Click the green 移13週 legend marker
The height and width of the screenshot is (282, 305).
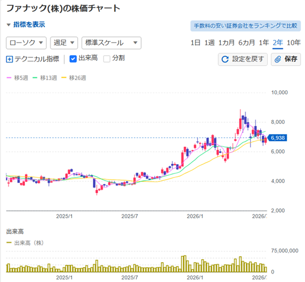pyautogui.click(x=35, y=78)
